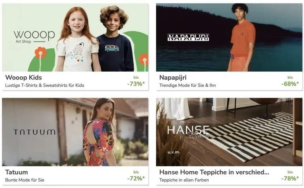
Task: Select 'Lustige T-Shirts & Sweatshirts für Kids' text
Action: pos(45,85)
